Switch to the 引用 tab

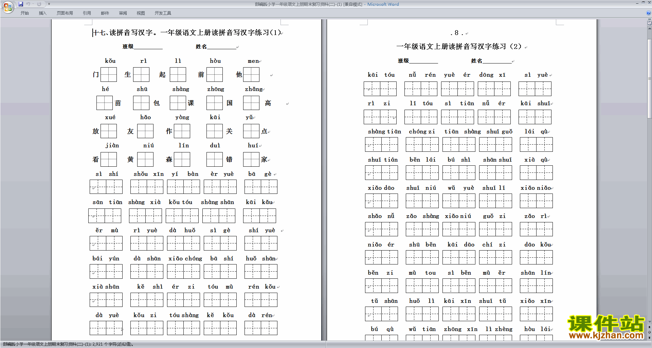pyautogui.click(x=87, y=13)
